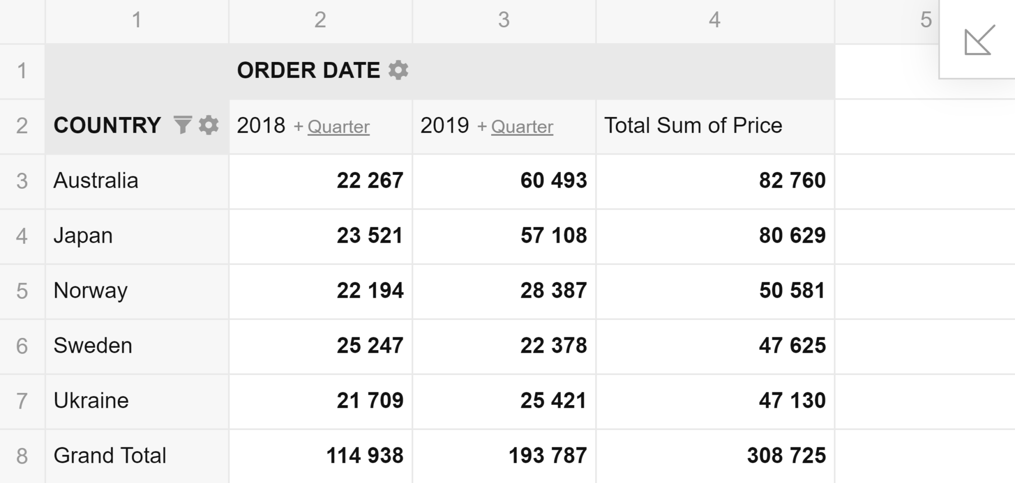1015x483 pixels.
Task: Open the COUNTRY settings gear icon
Action: 209,125
